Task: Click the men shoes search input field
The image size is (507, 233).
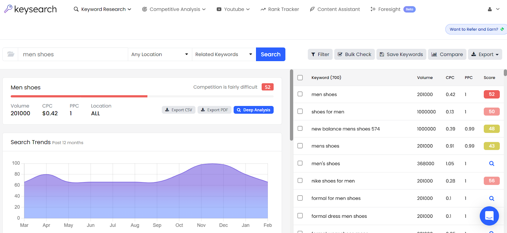Action: [73, 54]
